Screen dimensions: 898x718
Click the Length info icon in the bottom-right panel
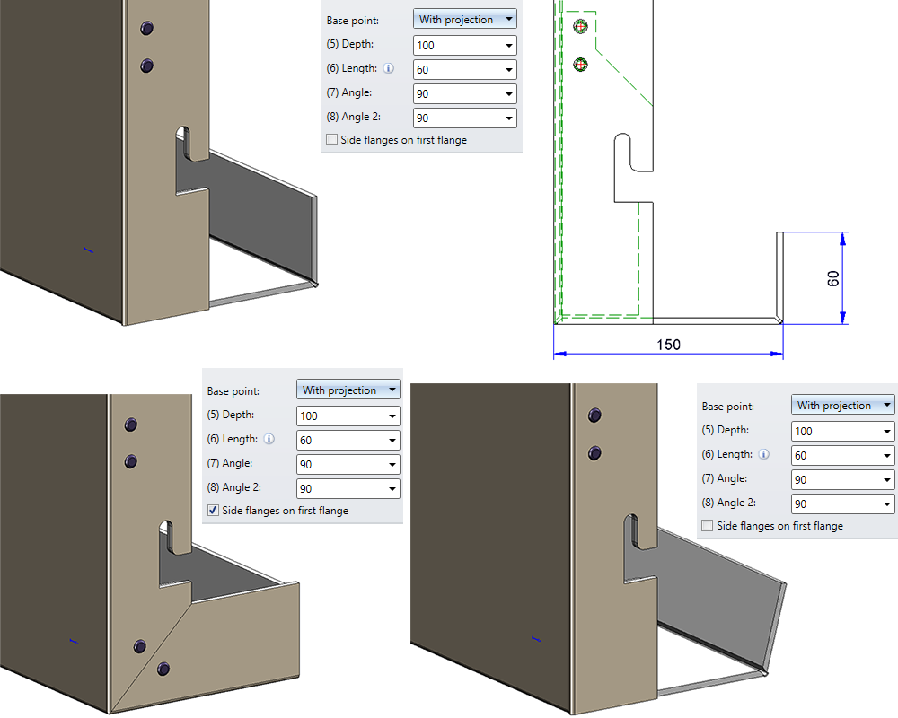click(x=764, y=455)
